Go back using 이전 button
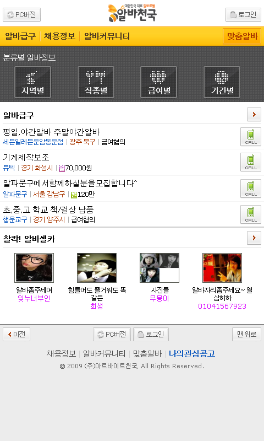The image size is (264, 441). (16, 334)
